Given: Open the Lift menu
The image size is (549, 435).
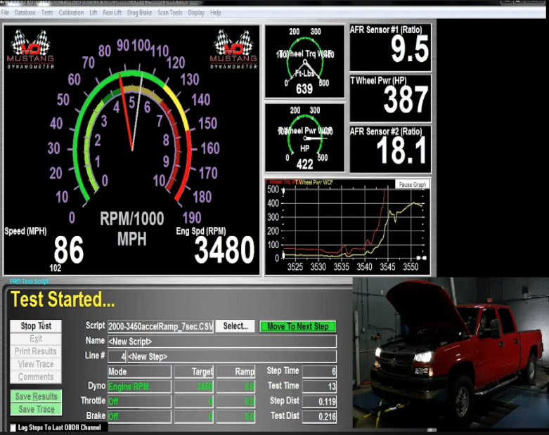Looking at the screenshot, I should click(x=93, y=13).
